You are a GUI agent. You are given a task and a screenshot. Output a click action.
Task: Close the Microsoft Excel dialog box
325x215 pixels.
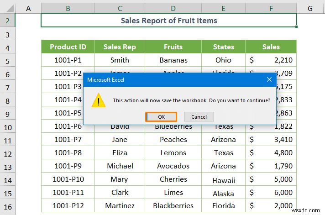click(x=269, y=80)
